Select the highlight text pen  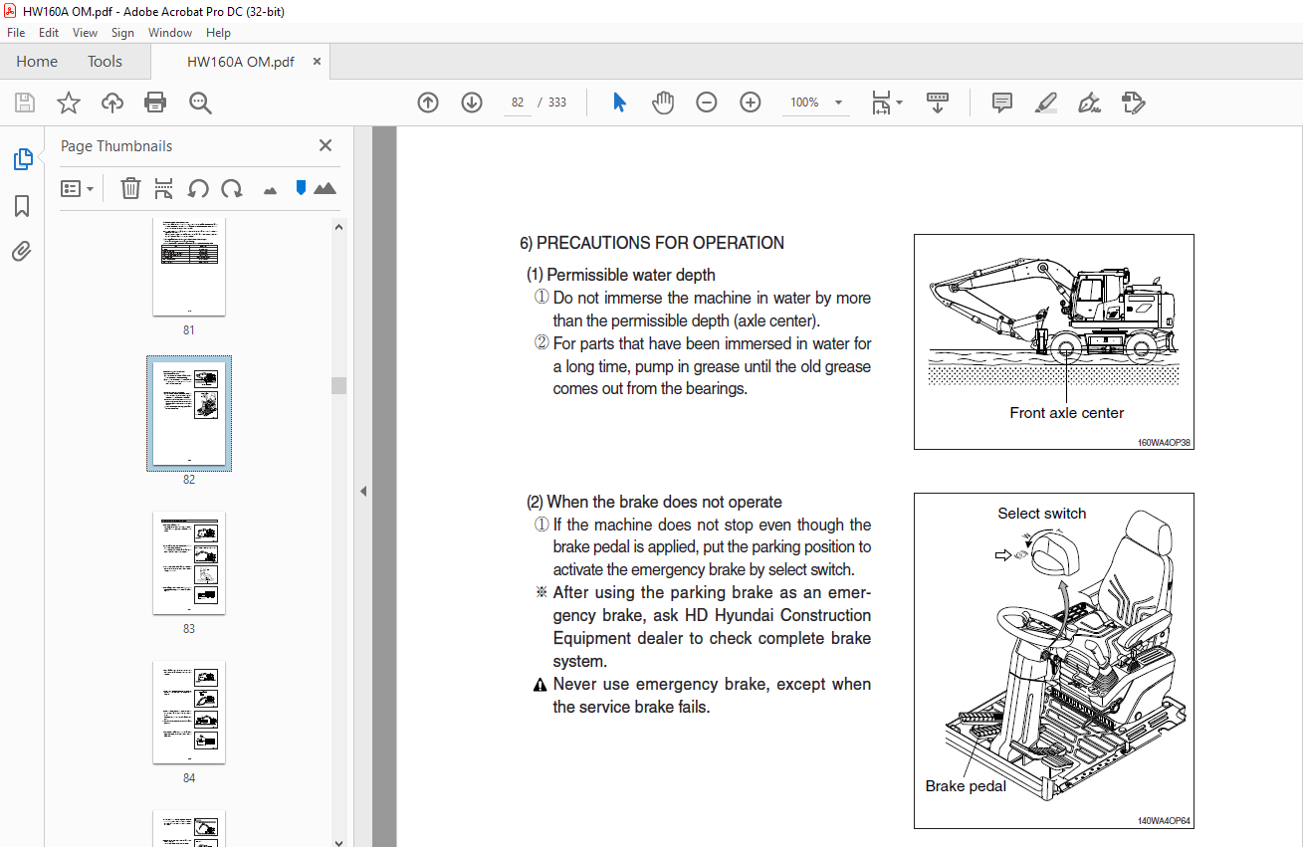[1046, 103]
